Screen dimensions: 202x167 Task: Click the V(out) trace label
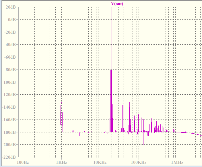pos(117,4)
